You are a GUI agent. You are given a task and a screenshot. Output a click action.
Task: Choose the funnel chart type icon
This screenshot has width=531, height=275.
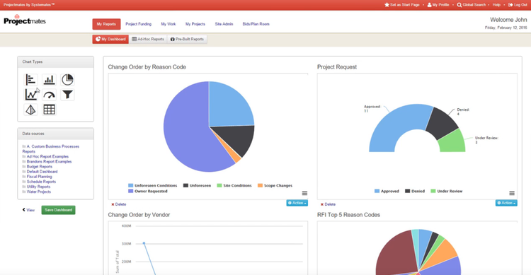67,95
